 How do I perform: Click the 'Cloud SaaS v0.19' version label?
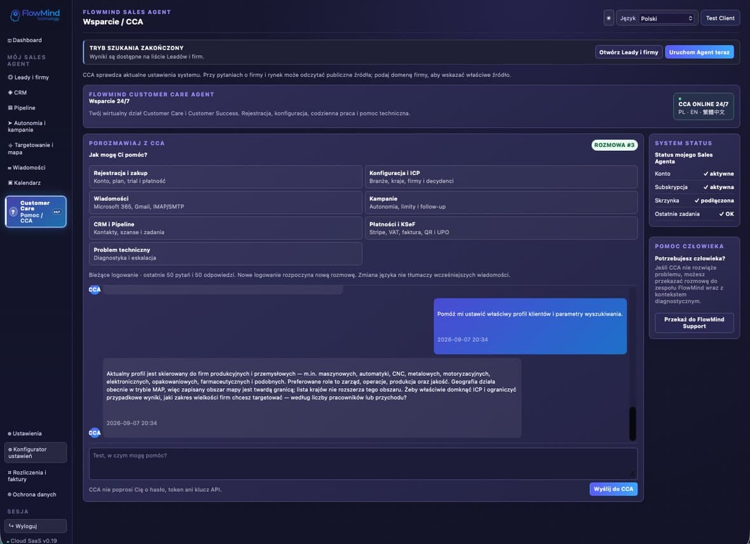click(34, 541)
